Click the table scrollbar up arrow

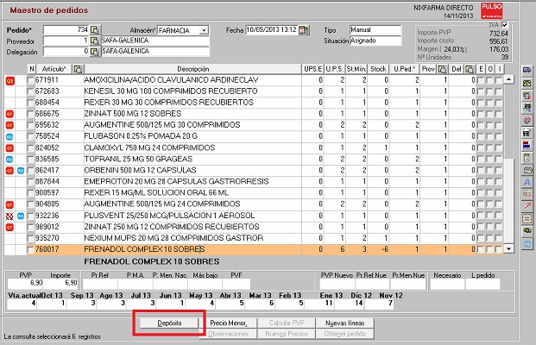tap(508, 79)
